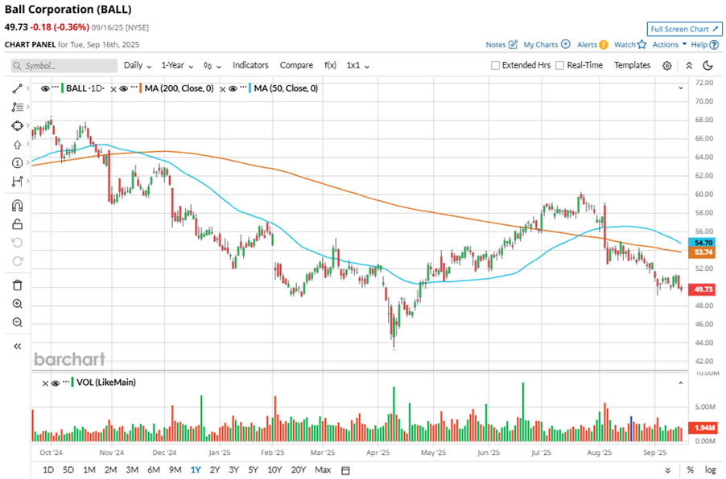Collapse the toolbar with double-chevron up
This screenshot has height=479, width=726.
tap(689, 66)
